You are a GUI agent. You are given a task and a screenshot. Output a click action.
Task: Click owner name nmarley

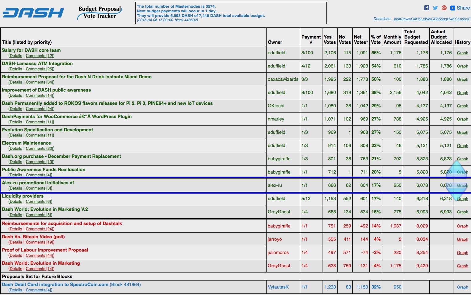tap(276, 119)
